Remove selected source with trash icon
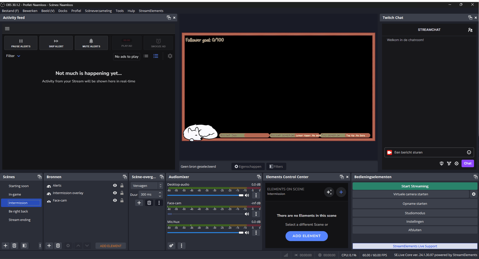479x259 pixels. 58,246
